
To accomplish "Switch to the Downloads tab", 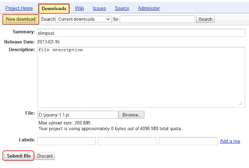I will click(x=54, y=9).
